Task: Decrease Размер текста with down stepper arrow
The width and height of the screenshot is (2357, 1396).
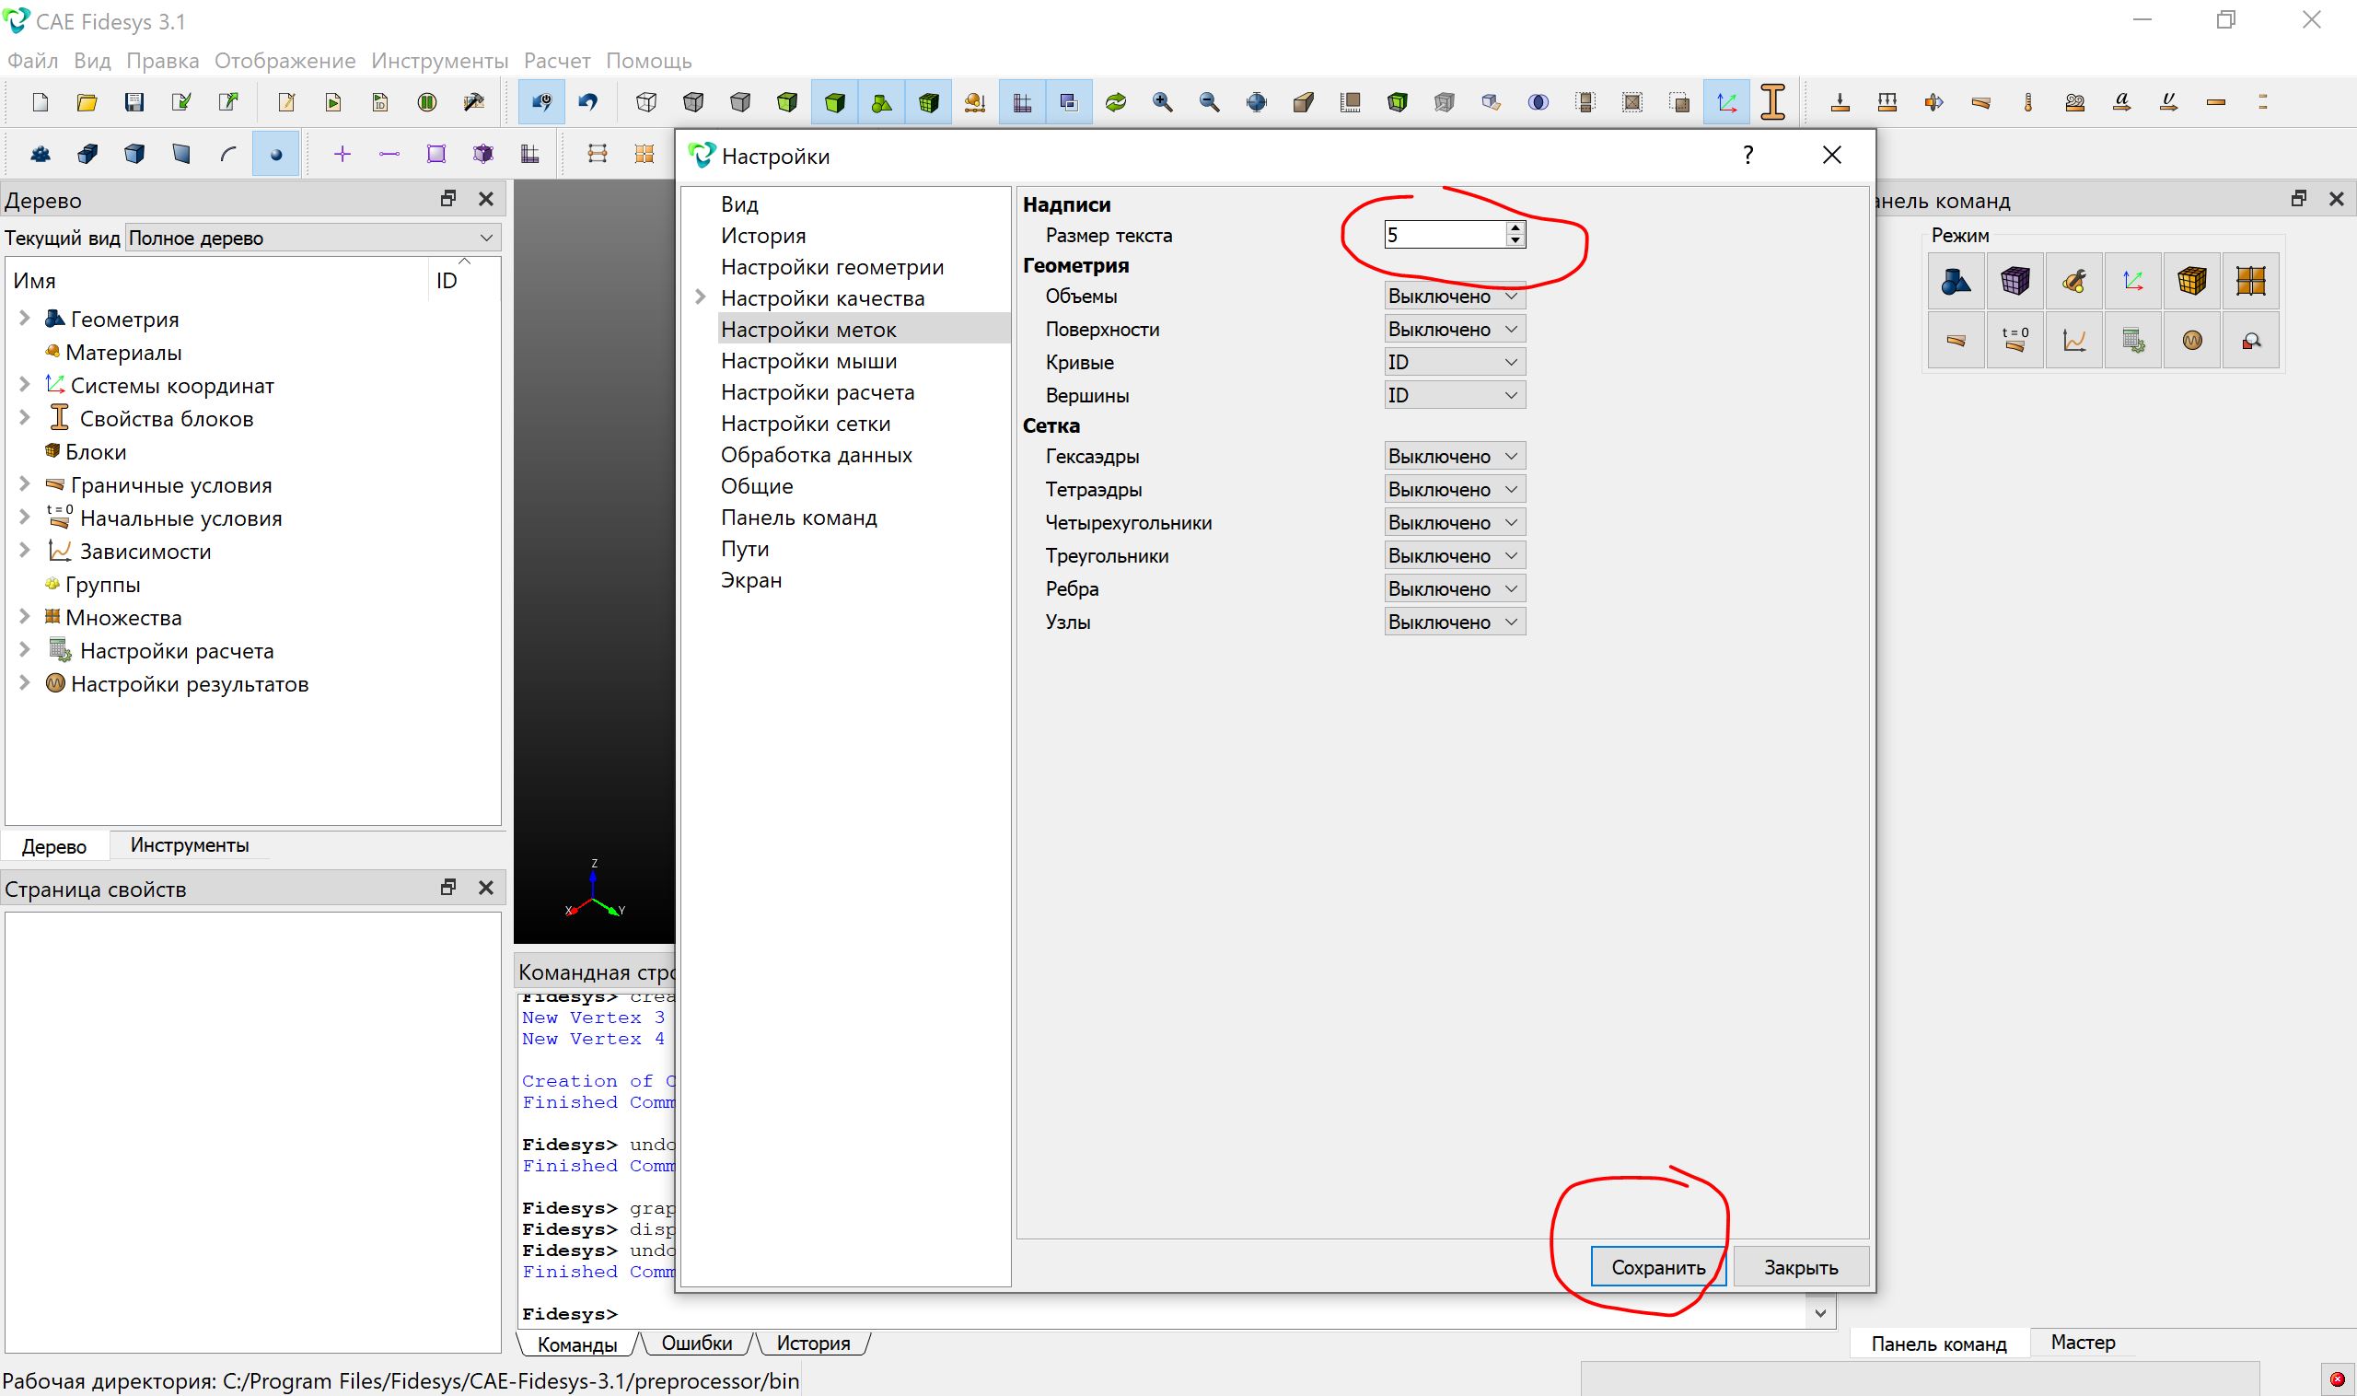Action: [1515, 241]
